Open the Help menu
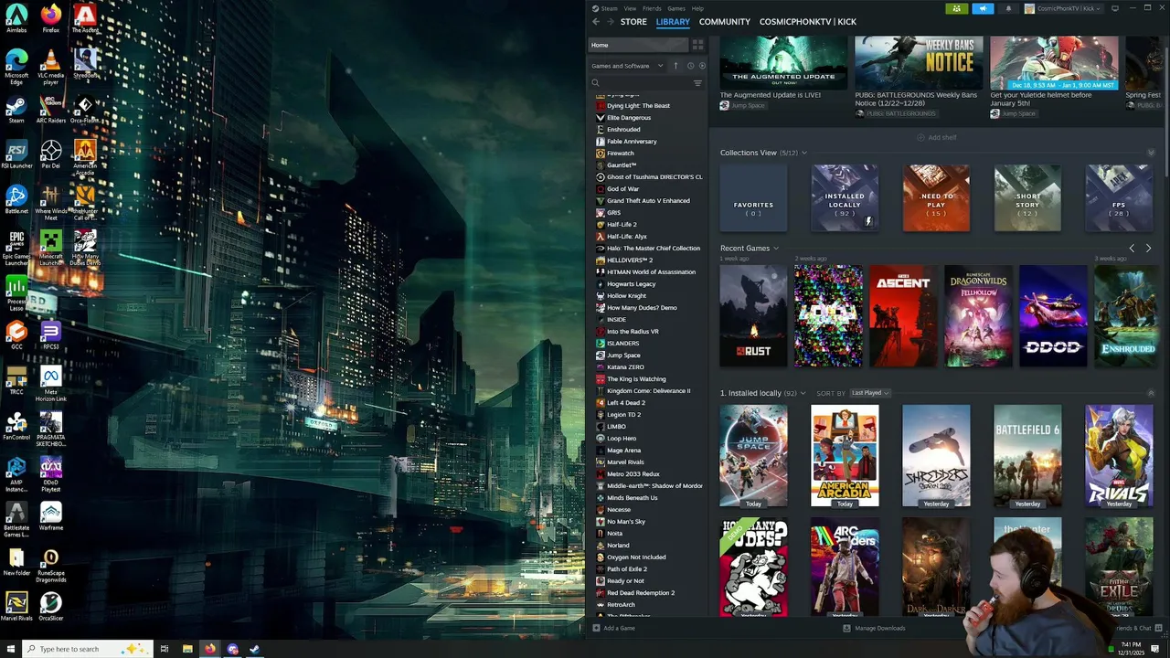The width and height of the screenshot is (1170, 658). [697, 8]
